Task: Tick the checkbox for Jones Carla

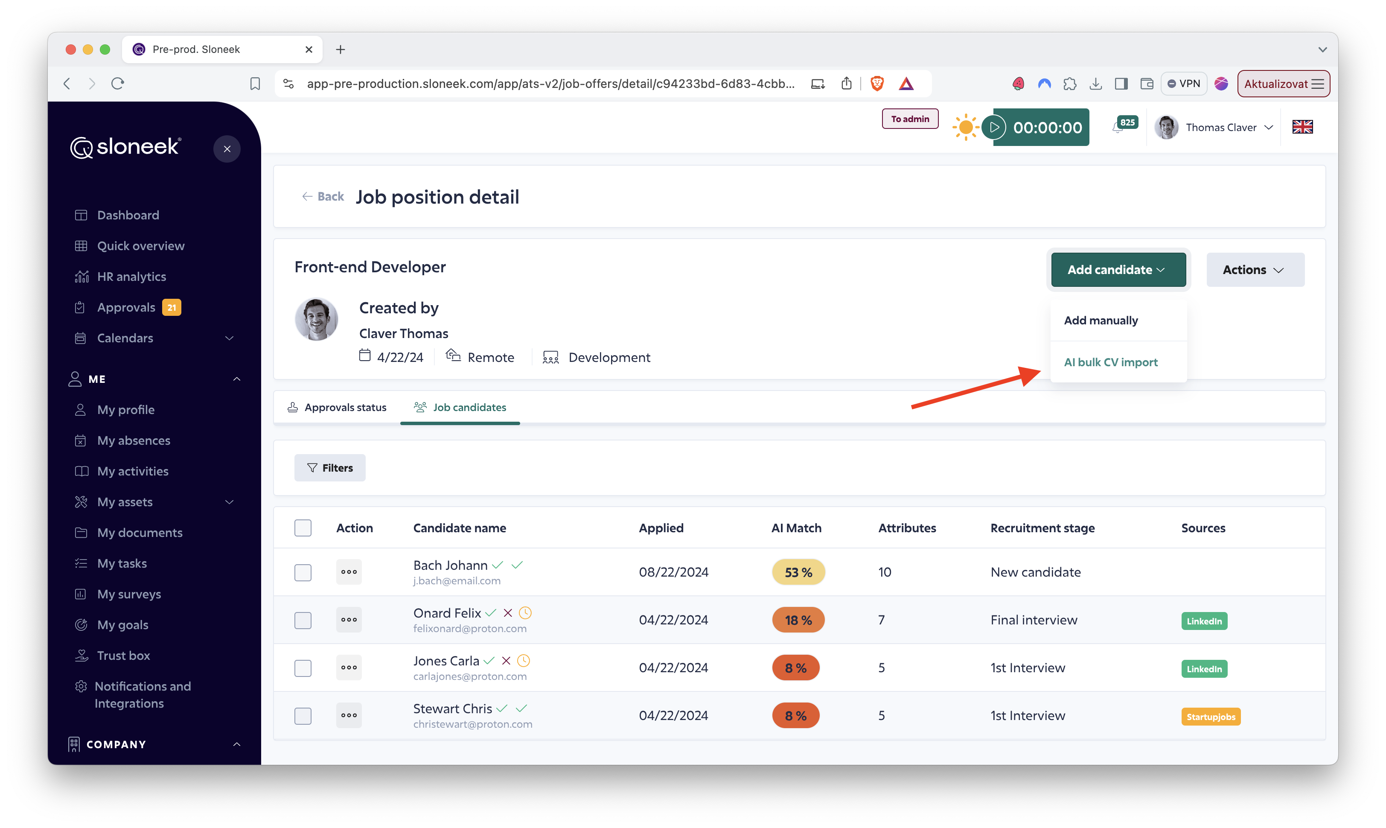Action: pyautogui.click(x=303, y=668)
